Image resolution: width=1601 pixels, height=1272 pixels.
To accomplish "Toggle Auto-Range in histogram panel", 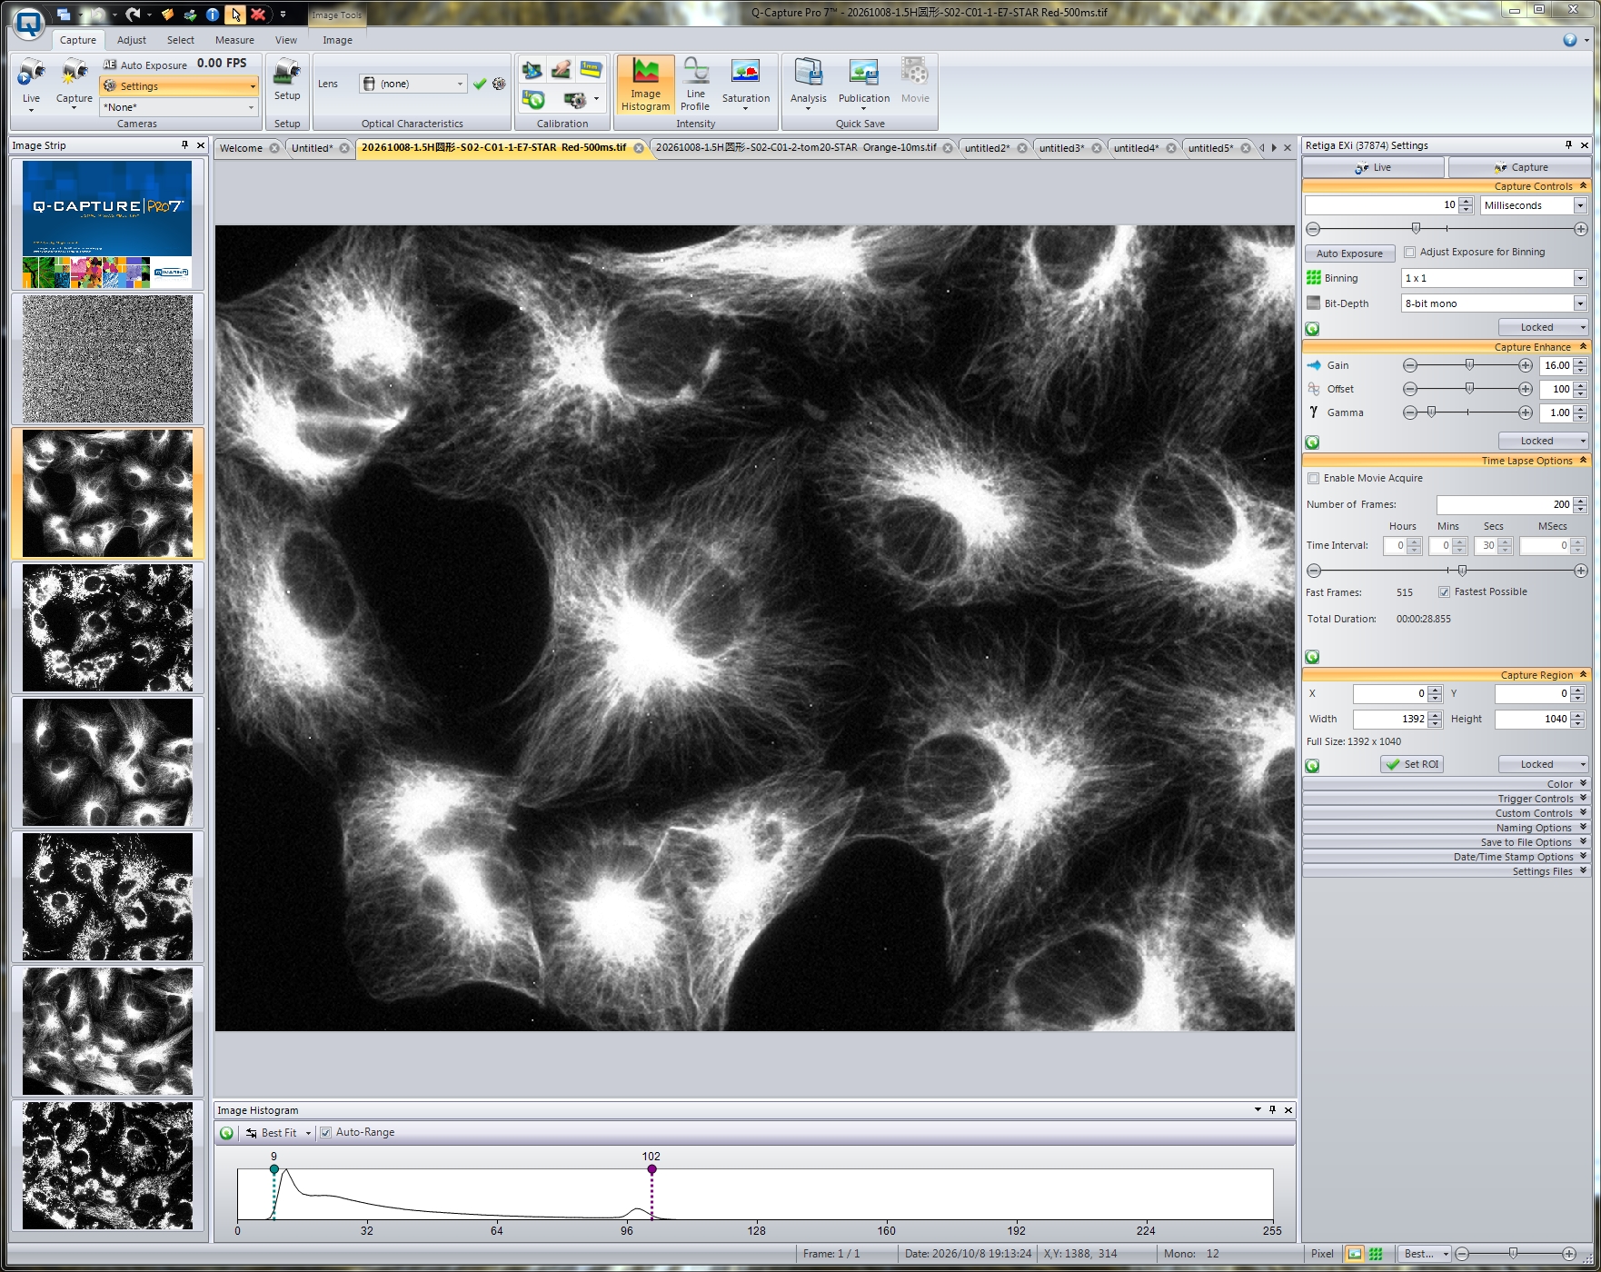I will pos(325,1133).
